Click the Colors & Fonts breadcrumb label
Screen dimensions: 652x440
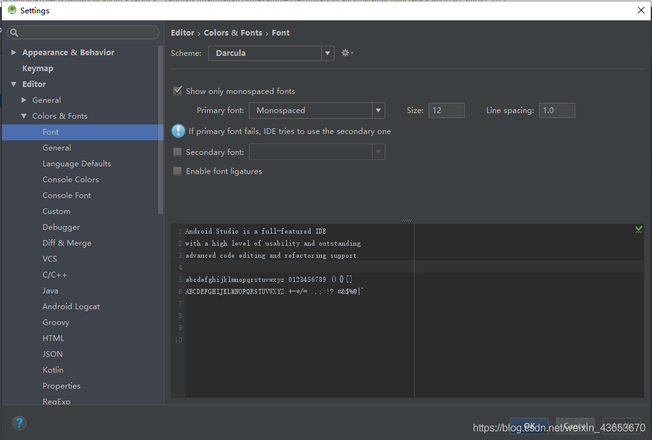pos(233,32)
